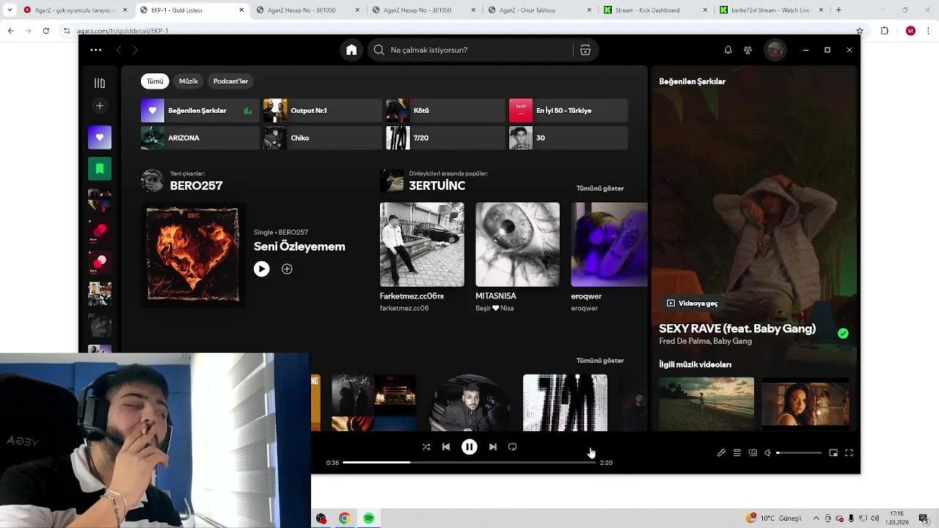The width and height of the screenshot is (939, 528).
Task: Enter full screen mode icon
Action: pos(849,453)
